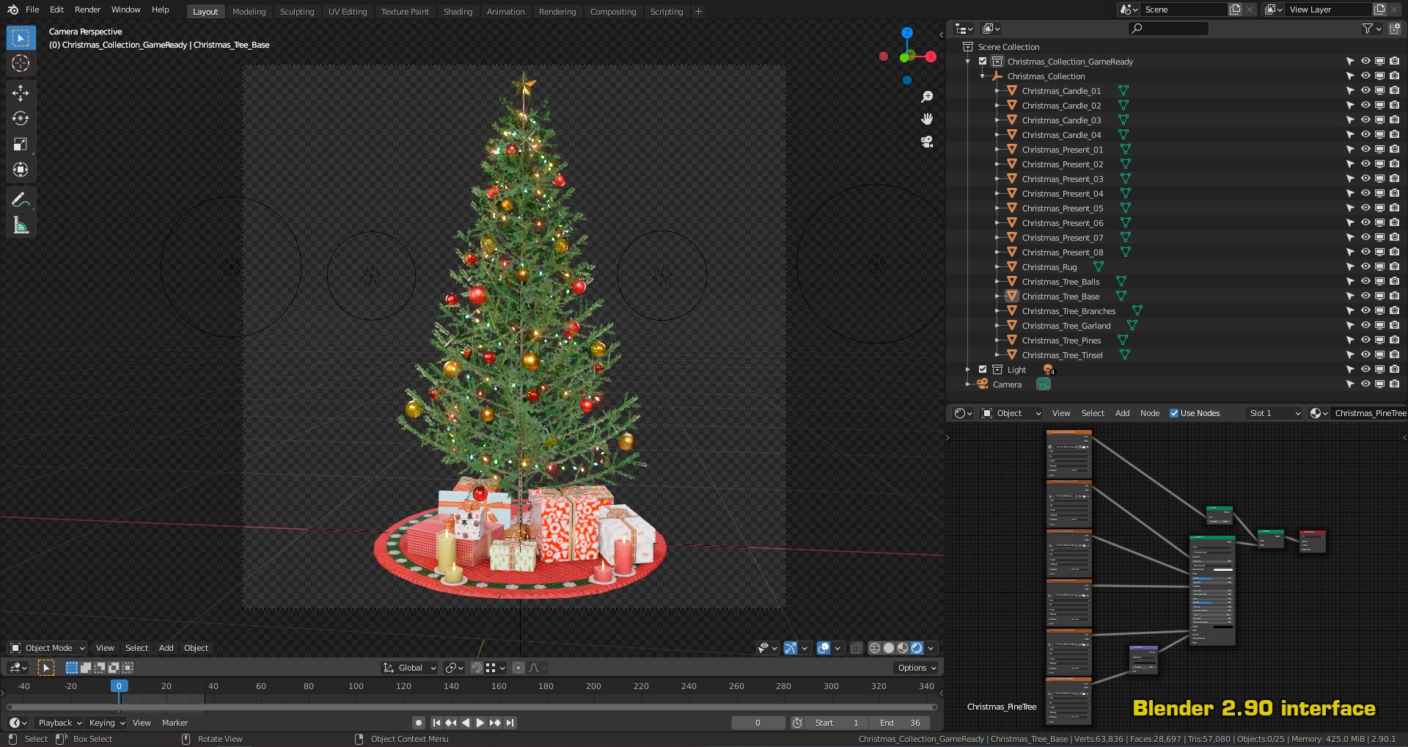Open the node editor Object type dropdown

tap(1011, 413)
